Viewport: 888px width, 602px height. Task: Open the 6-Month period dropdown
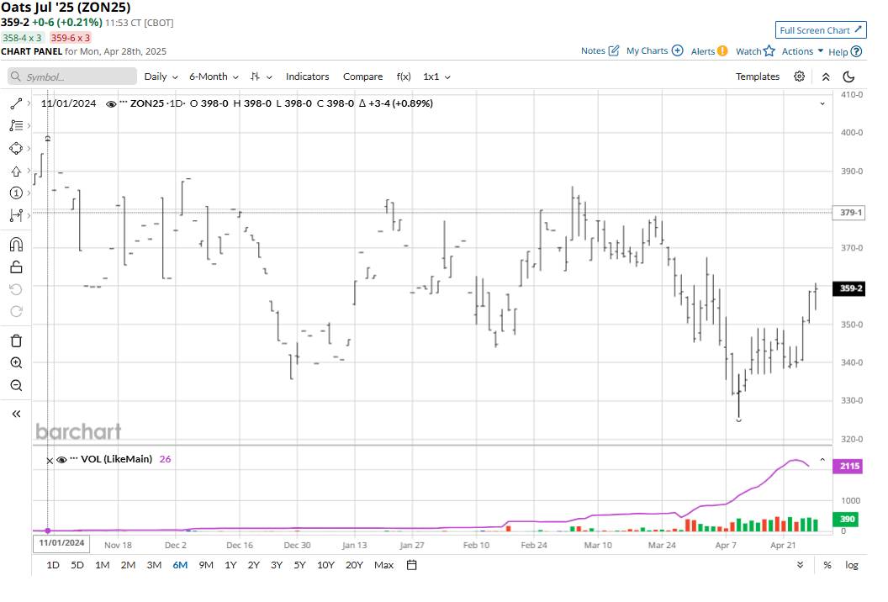(214, 77)
